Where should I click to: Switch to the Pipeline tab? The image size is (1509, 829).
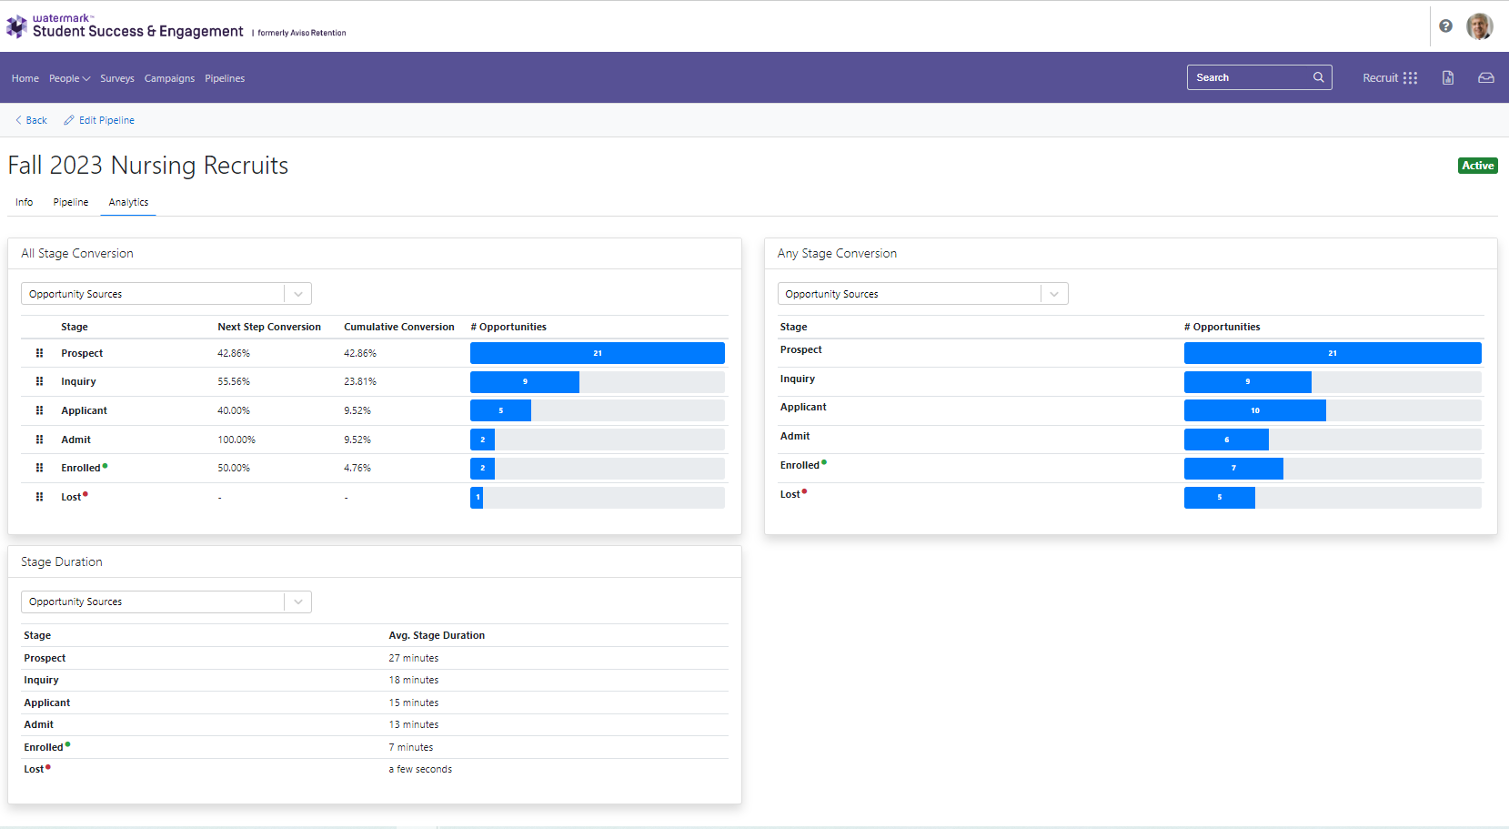tap(70, 202)
